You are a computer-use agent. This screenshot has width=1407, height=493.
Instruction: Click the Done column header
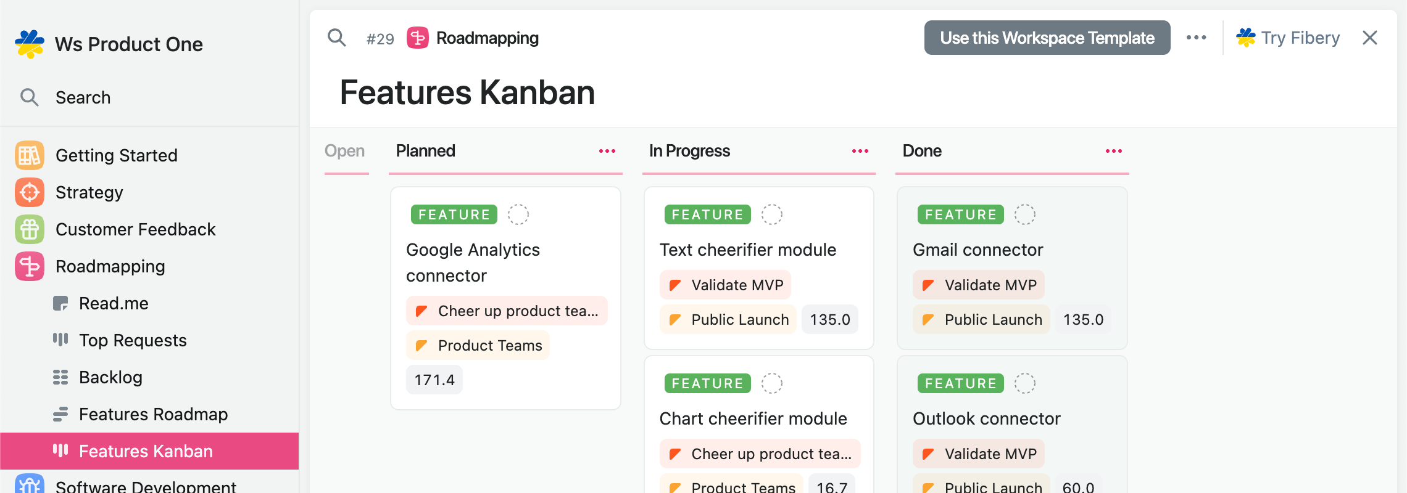click(x=922, y=151)
